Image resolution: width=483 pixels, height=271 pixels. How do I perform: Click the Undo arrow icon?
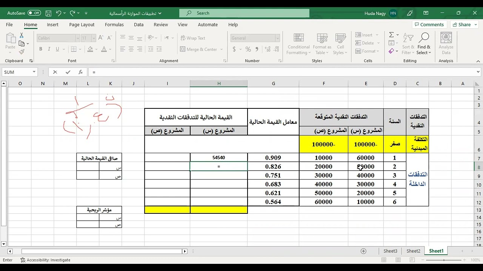(58, 13)
